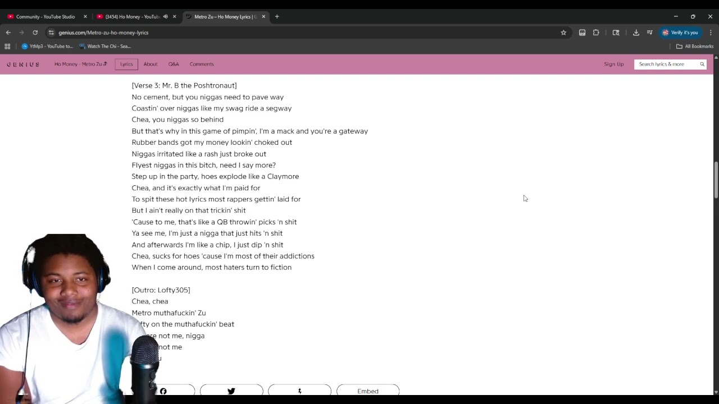Open a new browser tab with plus icon
Viewport: 719px width, 404px height.
(x=277, y=16)
